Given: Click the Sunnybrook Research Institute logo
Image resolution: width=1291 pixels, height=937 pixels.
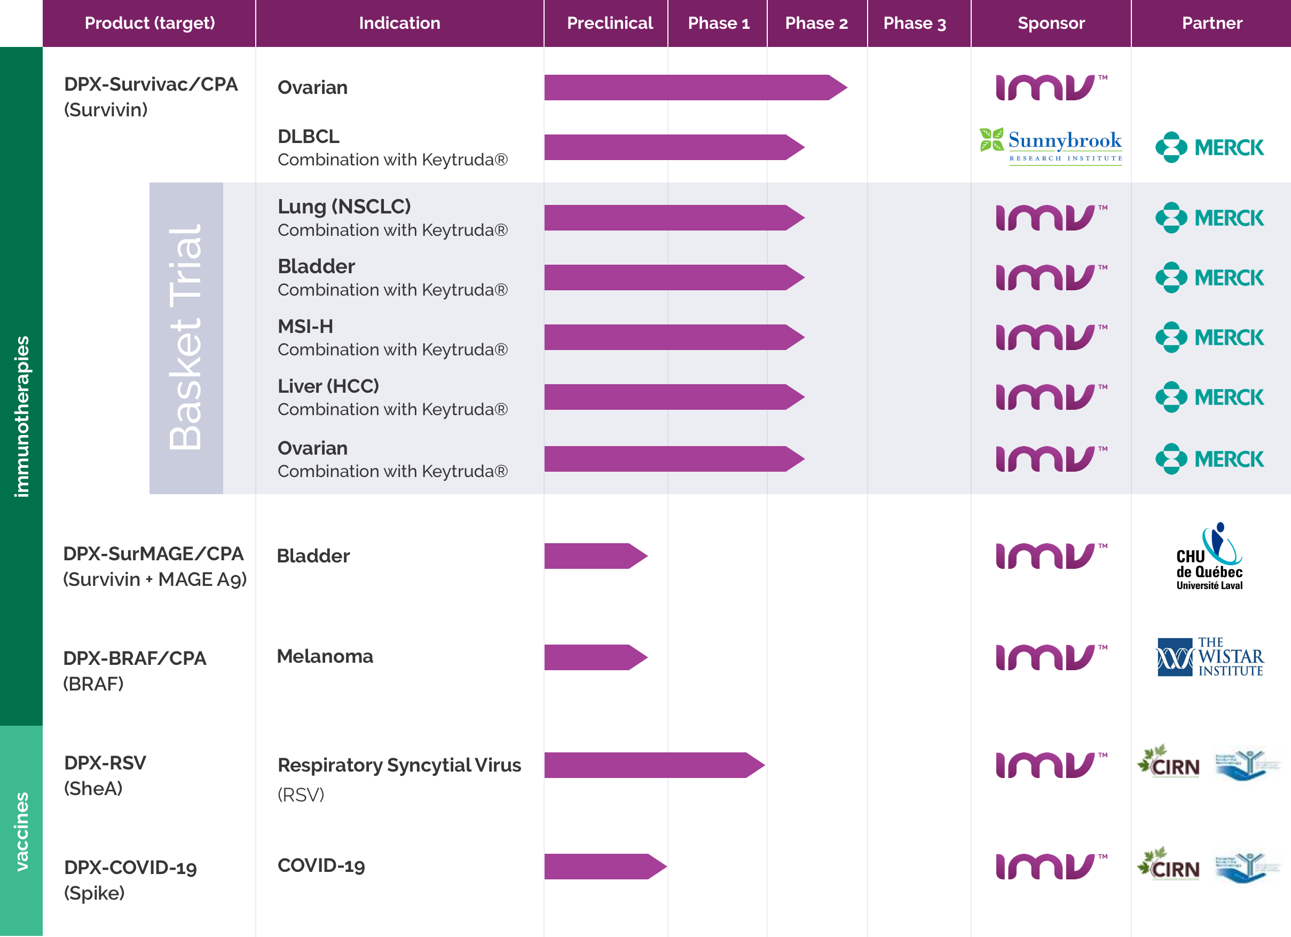Looking at the screenshot, I should (1050, 146).
